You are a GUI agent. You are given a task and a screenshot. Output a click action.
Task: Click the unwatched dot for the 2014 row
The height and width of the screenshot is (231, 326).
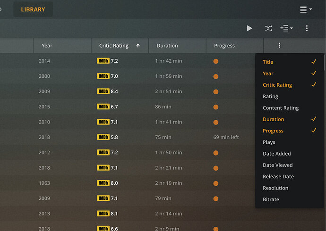[x=216, y=61]
